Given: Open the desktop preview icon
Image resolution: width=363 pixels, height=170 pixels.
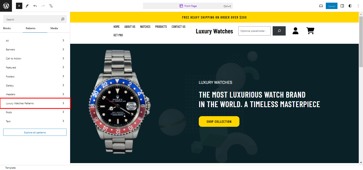Looking at the screenshot, I should (x=321, y=6).
